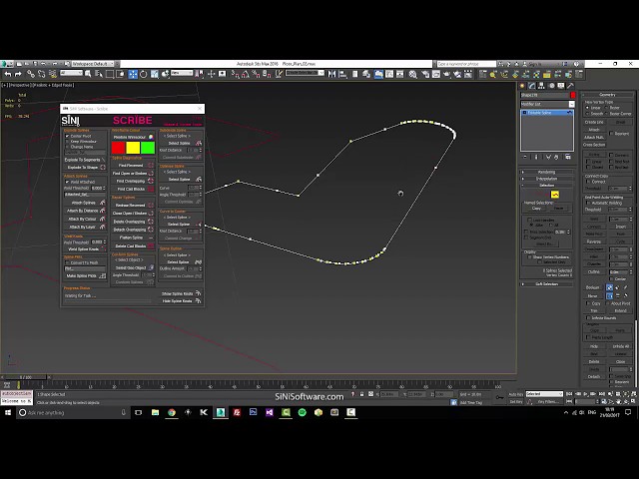Click Find Cad Blocks in Scribe
The image size is (639, 479).
(133, 189)
